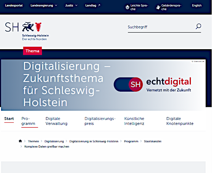Open Digitalisierung in Schleswig-Holstein breadcrumb
The image size is (212, 173).
pos(94,141)
